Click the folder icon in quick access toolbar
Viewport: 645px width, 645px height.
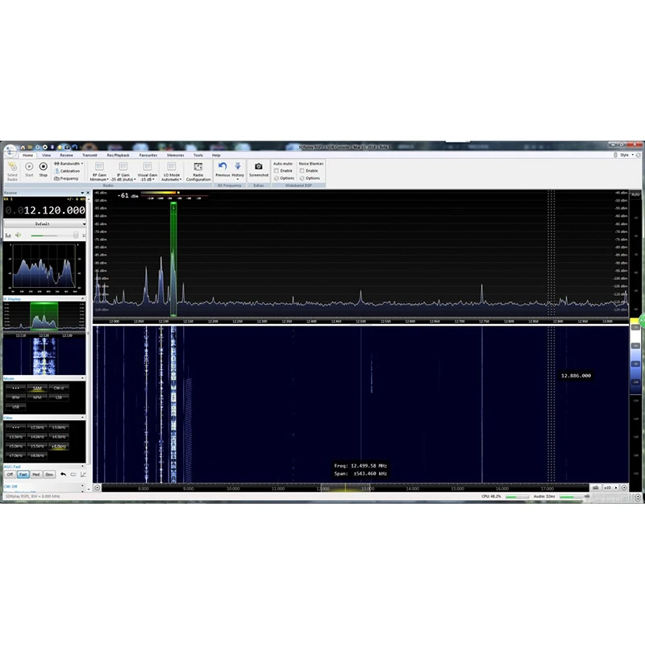31,148
